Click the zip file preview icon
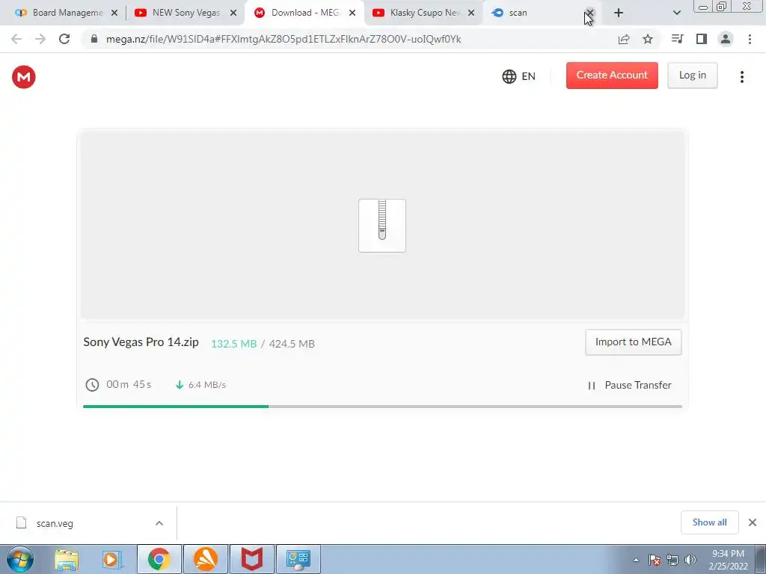This screenshot has width=766, height=574. 382,226
